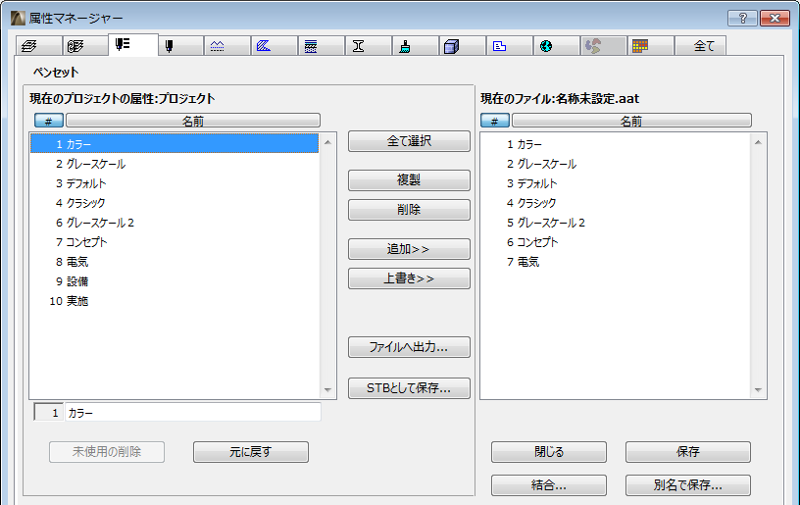Click the 閉じる close file button
Viewport: 800px width, 505px height.
point(549,452)
